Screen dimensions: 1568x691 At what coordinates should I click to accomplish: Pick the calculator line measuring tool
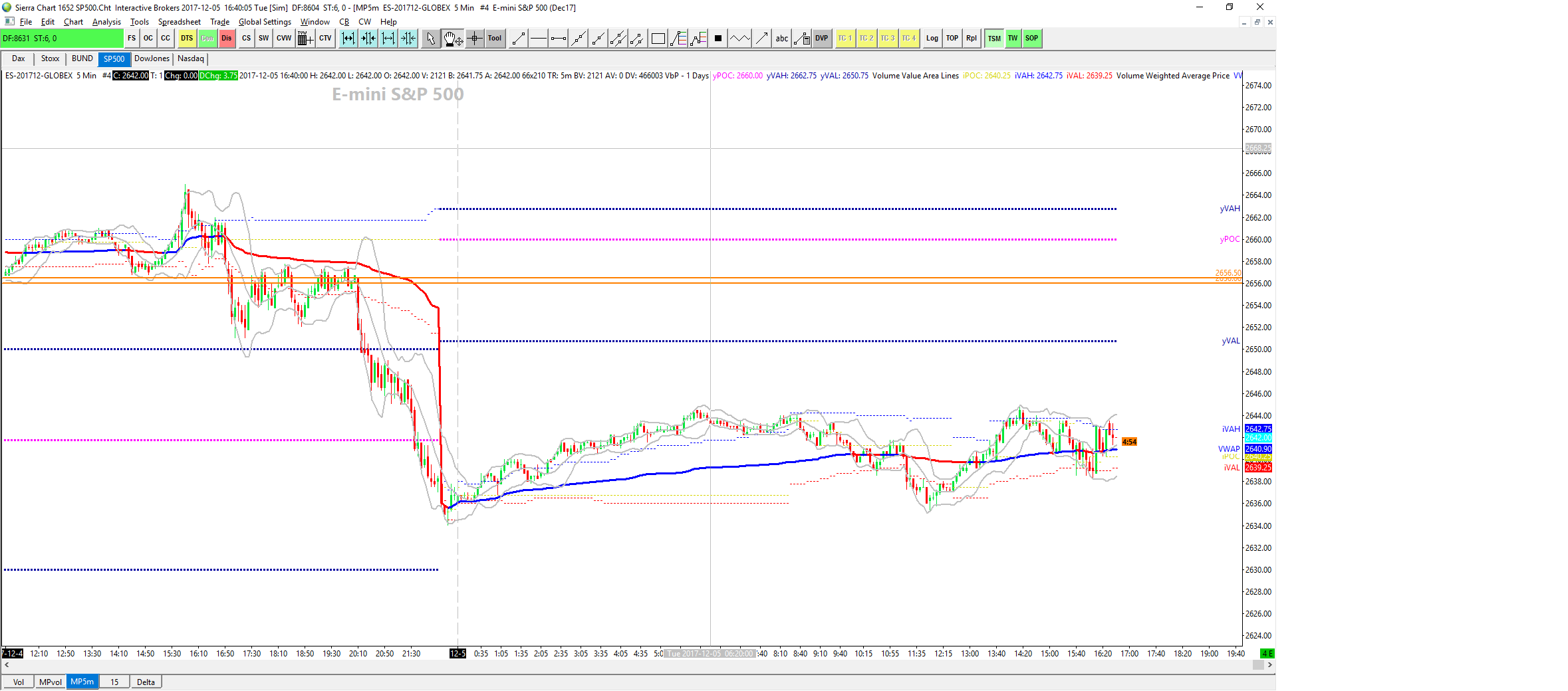pyautogui.click(x=802, y=39)
